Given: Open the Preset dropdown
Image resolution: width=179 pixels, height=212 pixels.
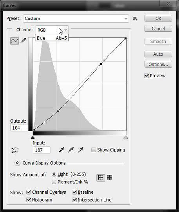Looking at the screenshot, I should [76, 18].
